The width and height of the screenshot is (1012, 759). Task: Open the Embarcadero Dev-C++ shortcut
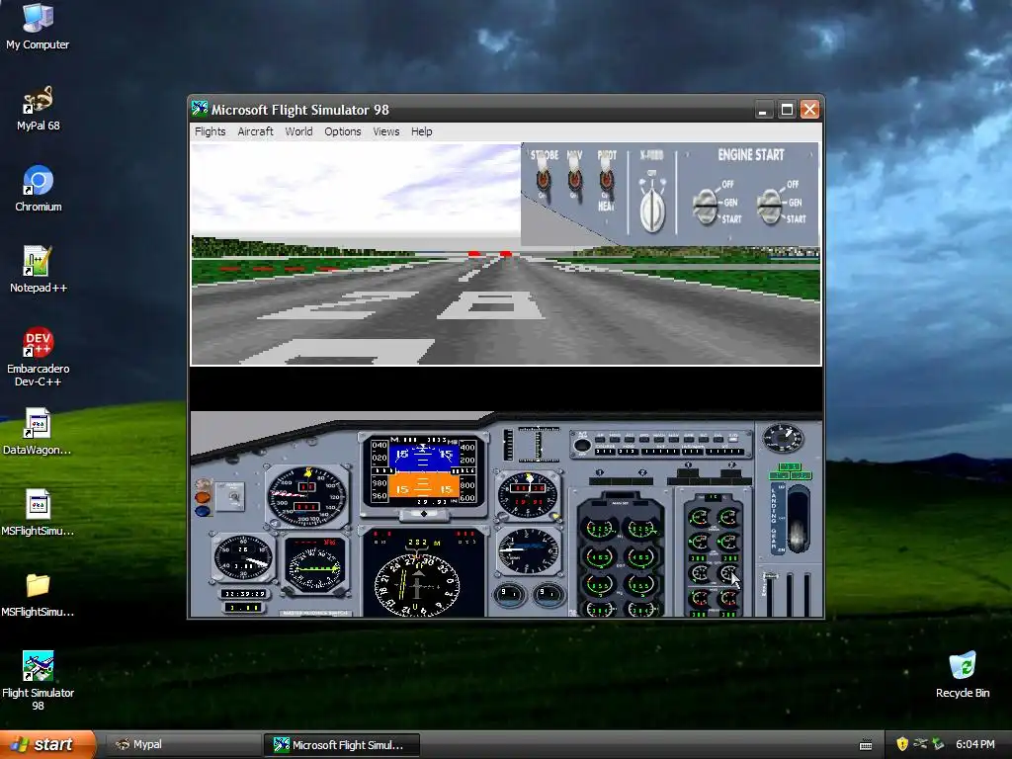pyautogui.click(x=39, y=357)
